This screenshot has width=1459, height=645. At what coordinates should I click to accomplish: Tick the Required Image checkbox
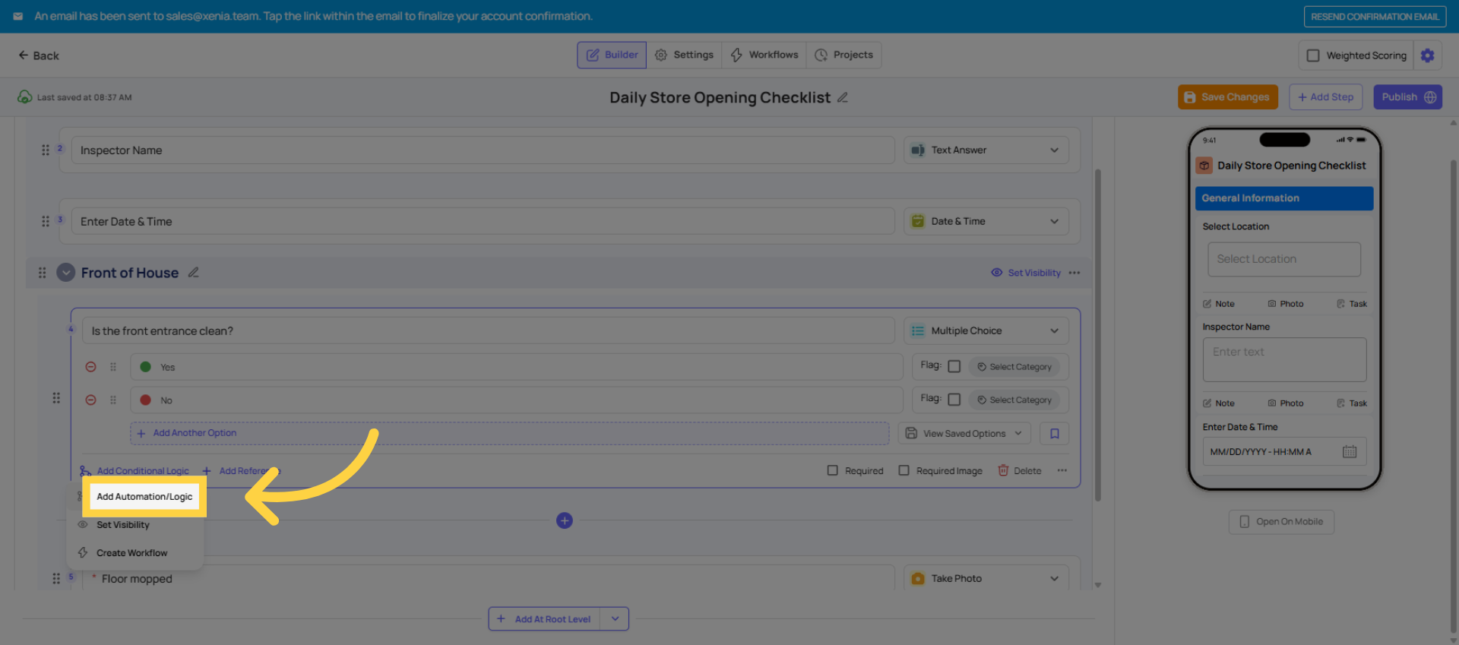pos(904,470)
